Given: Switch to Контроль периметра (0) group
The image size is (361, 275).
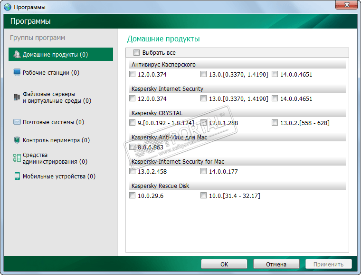Looking at the screenshot, I should (x=56, y=140).
